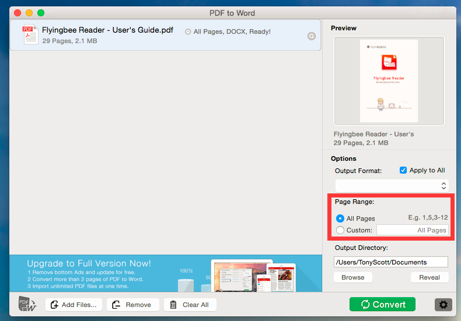461x321 pixels.
Task: Minimize window with the yellow button
Action: tap(29, 13)
